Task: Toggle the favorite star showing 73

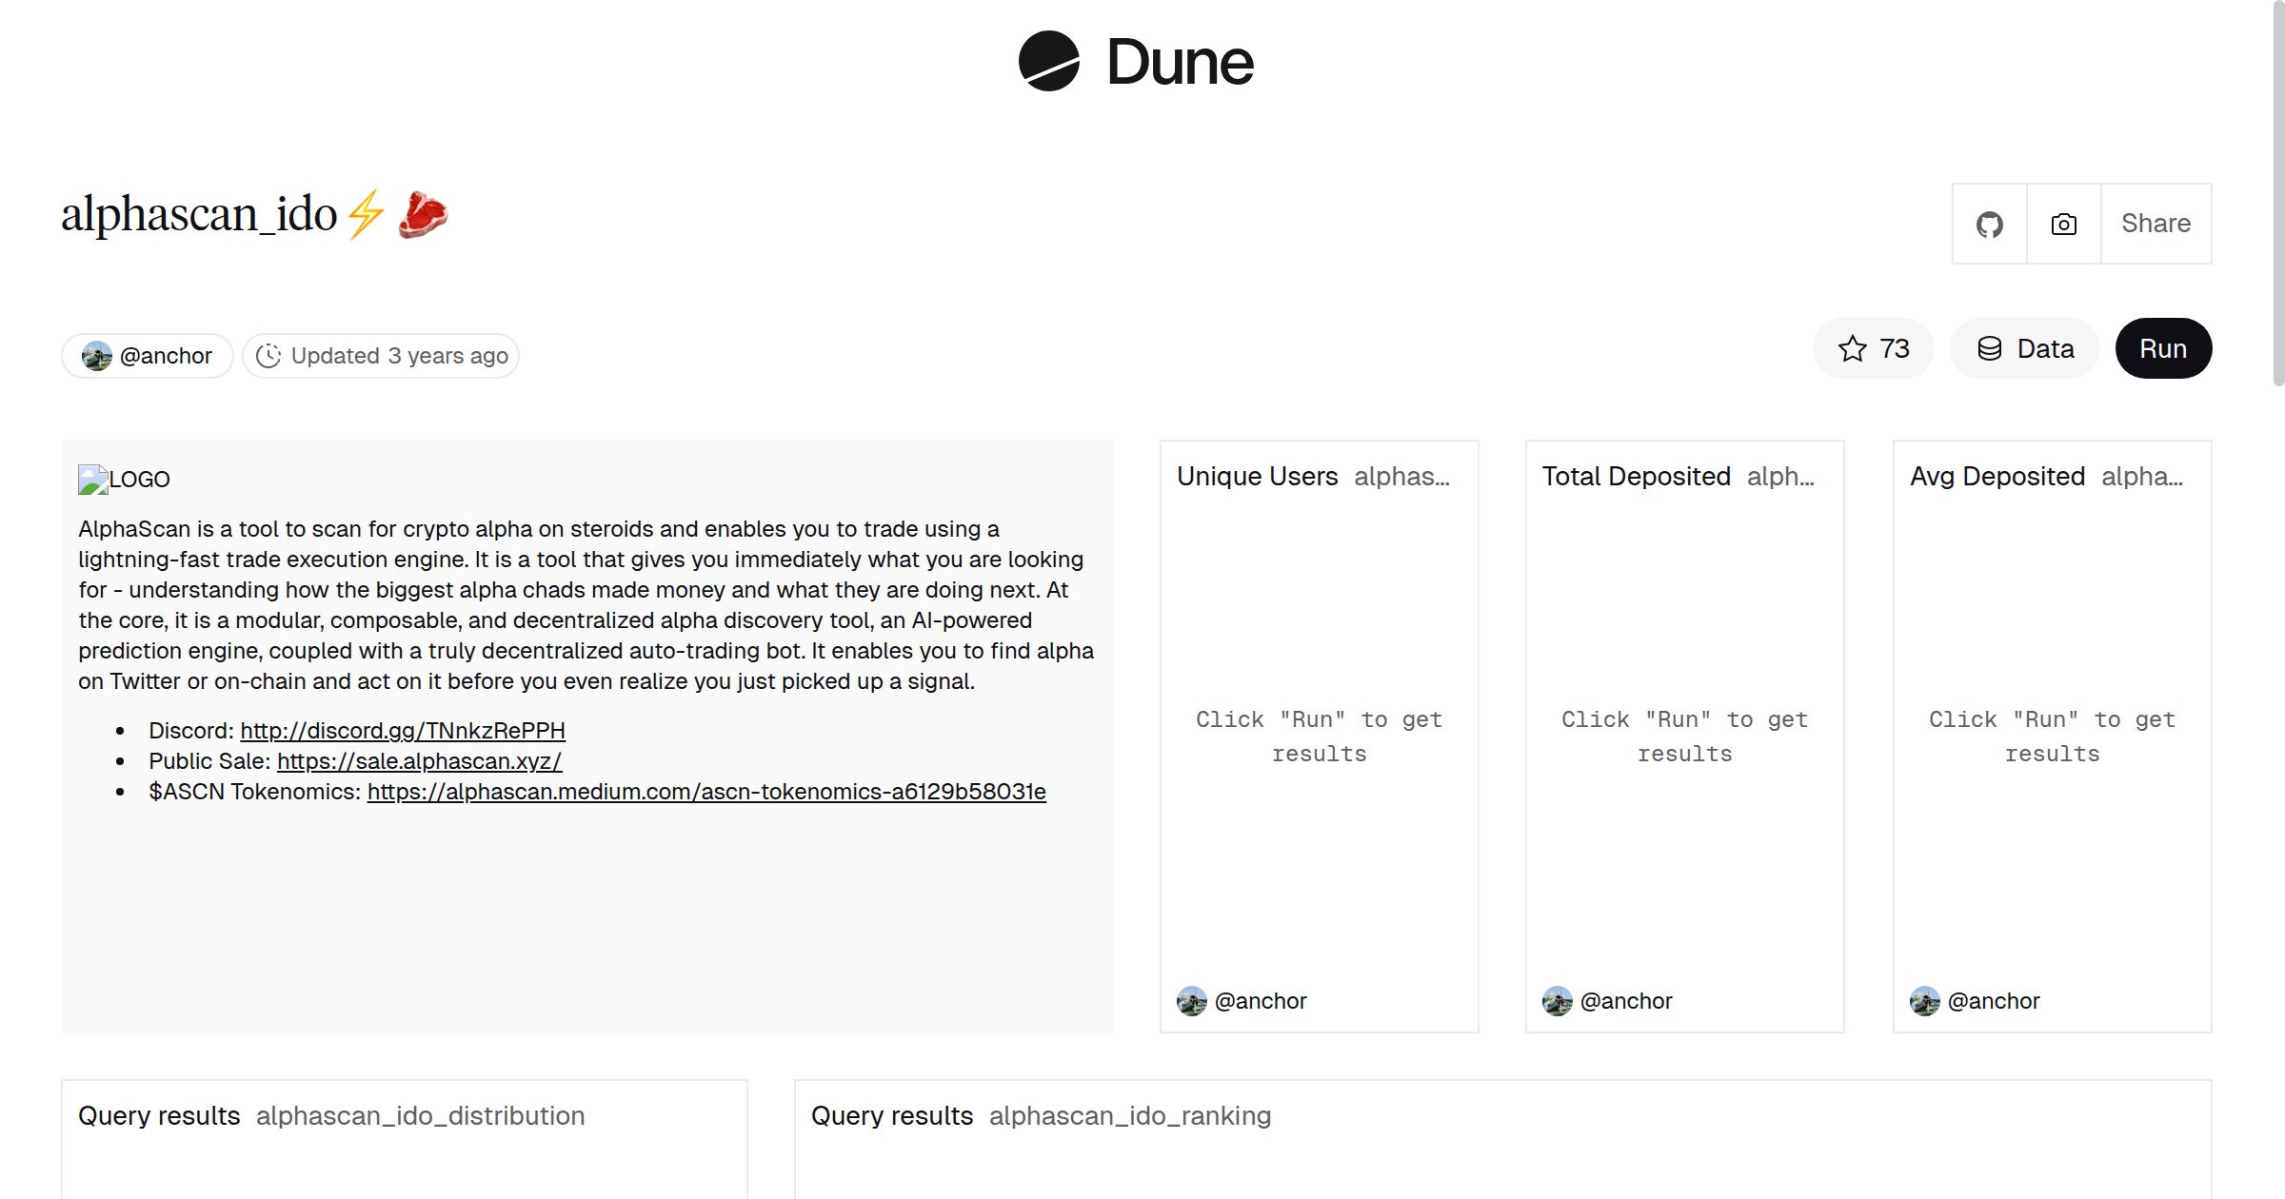Action: (x=1873, y=348)
